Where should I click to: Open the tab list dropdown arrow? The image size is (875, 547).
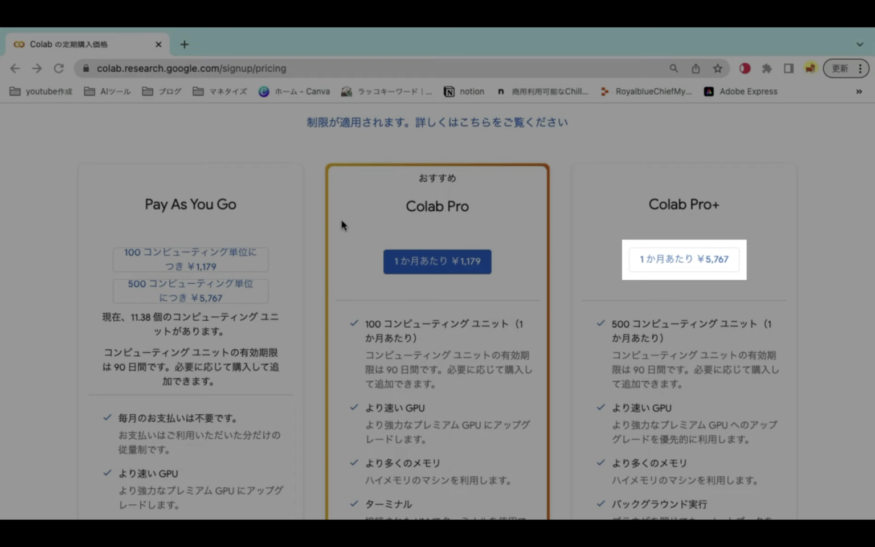[x=858, y=44]
